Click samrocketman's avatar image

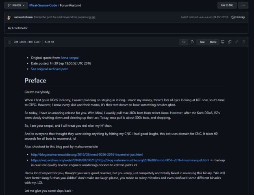click(x=9, y=17)
